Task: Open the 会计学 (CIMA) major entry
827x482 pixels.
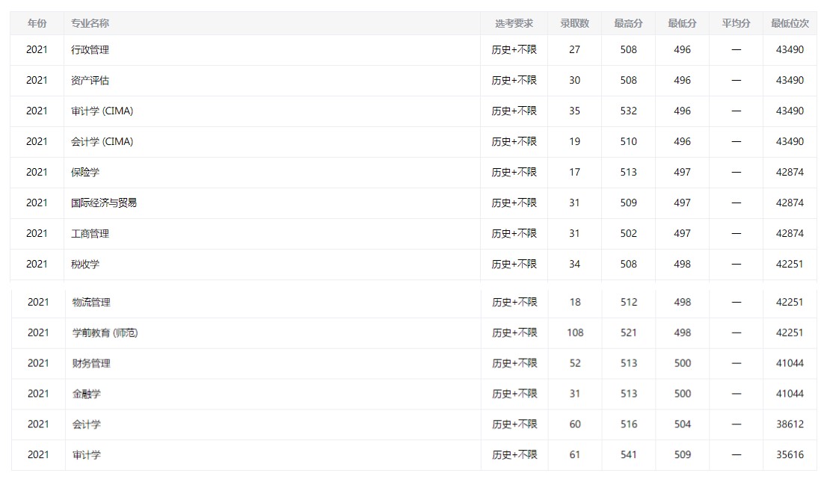Action: (102, 142)
